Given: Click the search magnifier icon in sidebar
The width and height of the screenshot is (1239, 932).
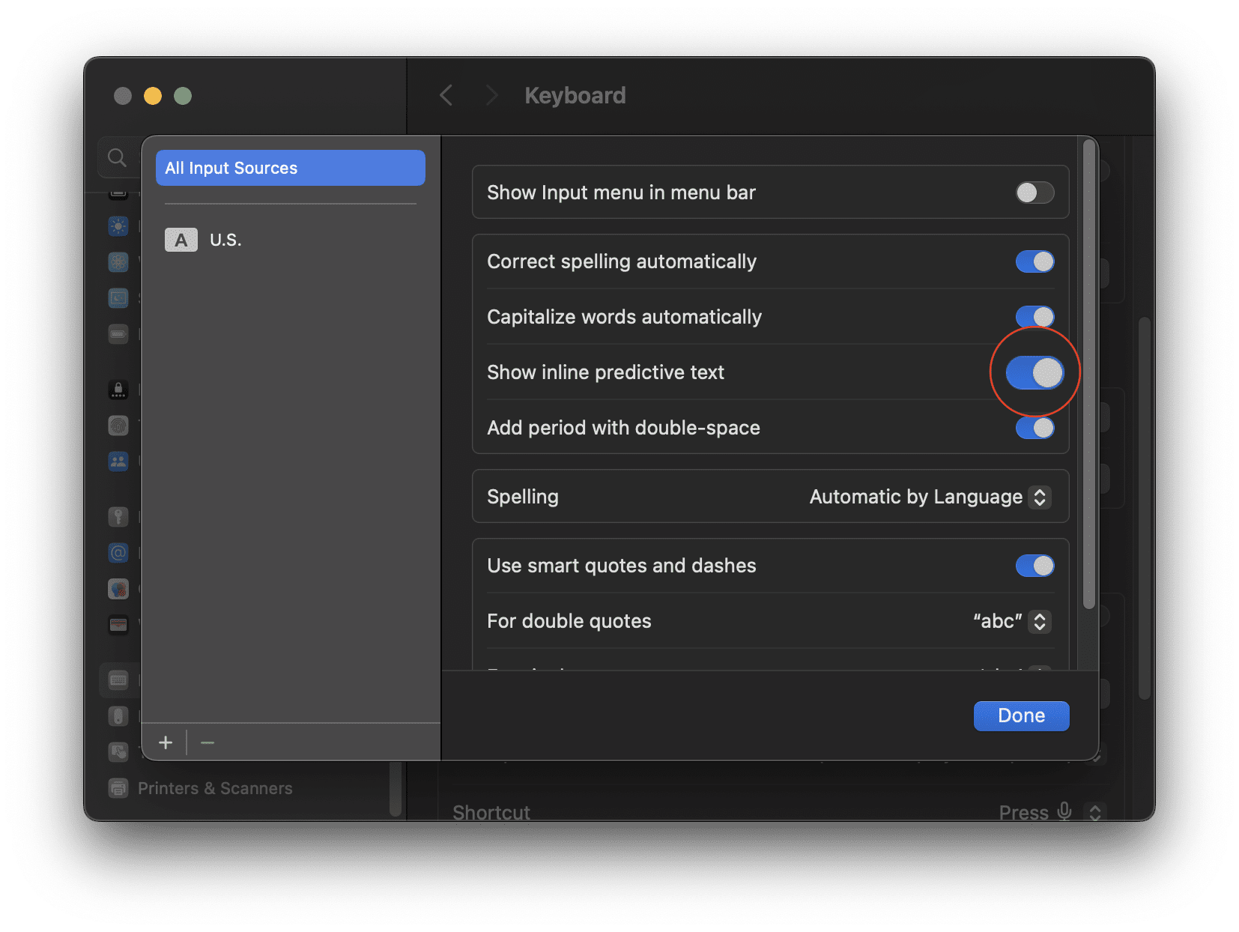Looking at the screenshot, I should [x=117, y=157].
